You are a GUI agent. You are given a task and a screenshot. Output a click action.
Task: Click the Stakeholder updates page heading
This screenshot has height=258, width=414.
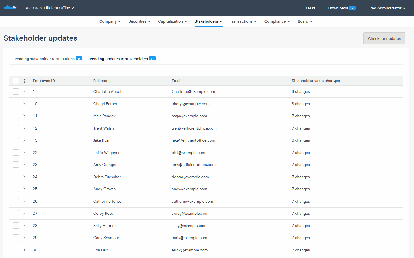pos(40,38)
